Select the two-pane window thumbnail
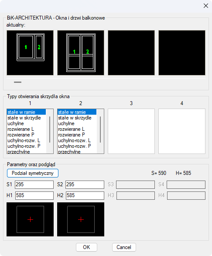 (30, 53)
